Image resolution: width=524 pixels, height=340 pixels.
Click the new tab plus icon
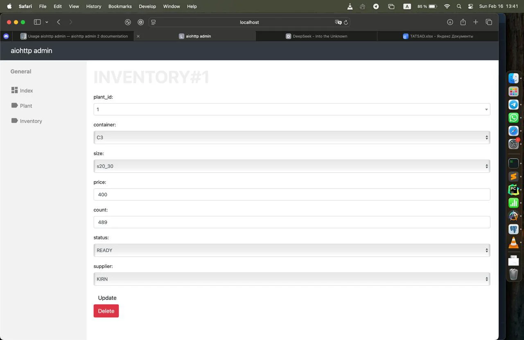pyautogui.click(x=476, y=22)
